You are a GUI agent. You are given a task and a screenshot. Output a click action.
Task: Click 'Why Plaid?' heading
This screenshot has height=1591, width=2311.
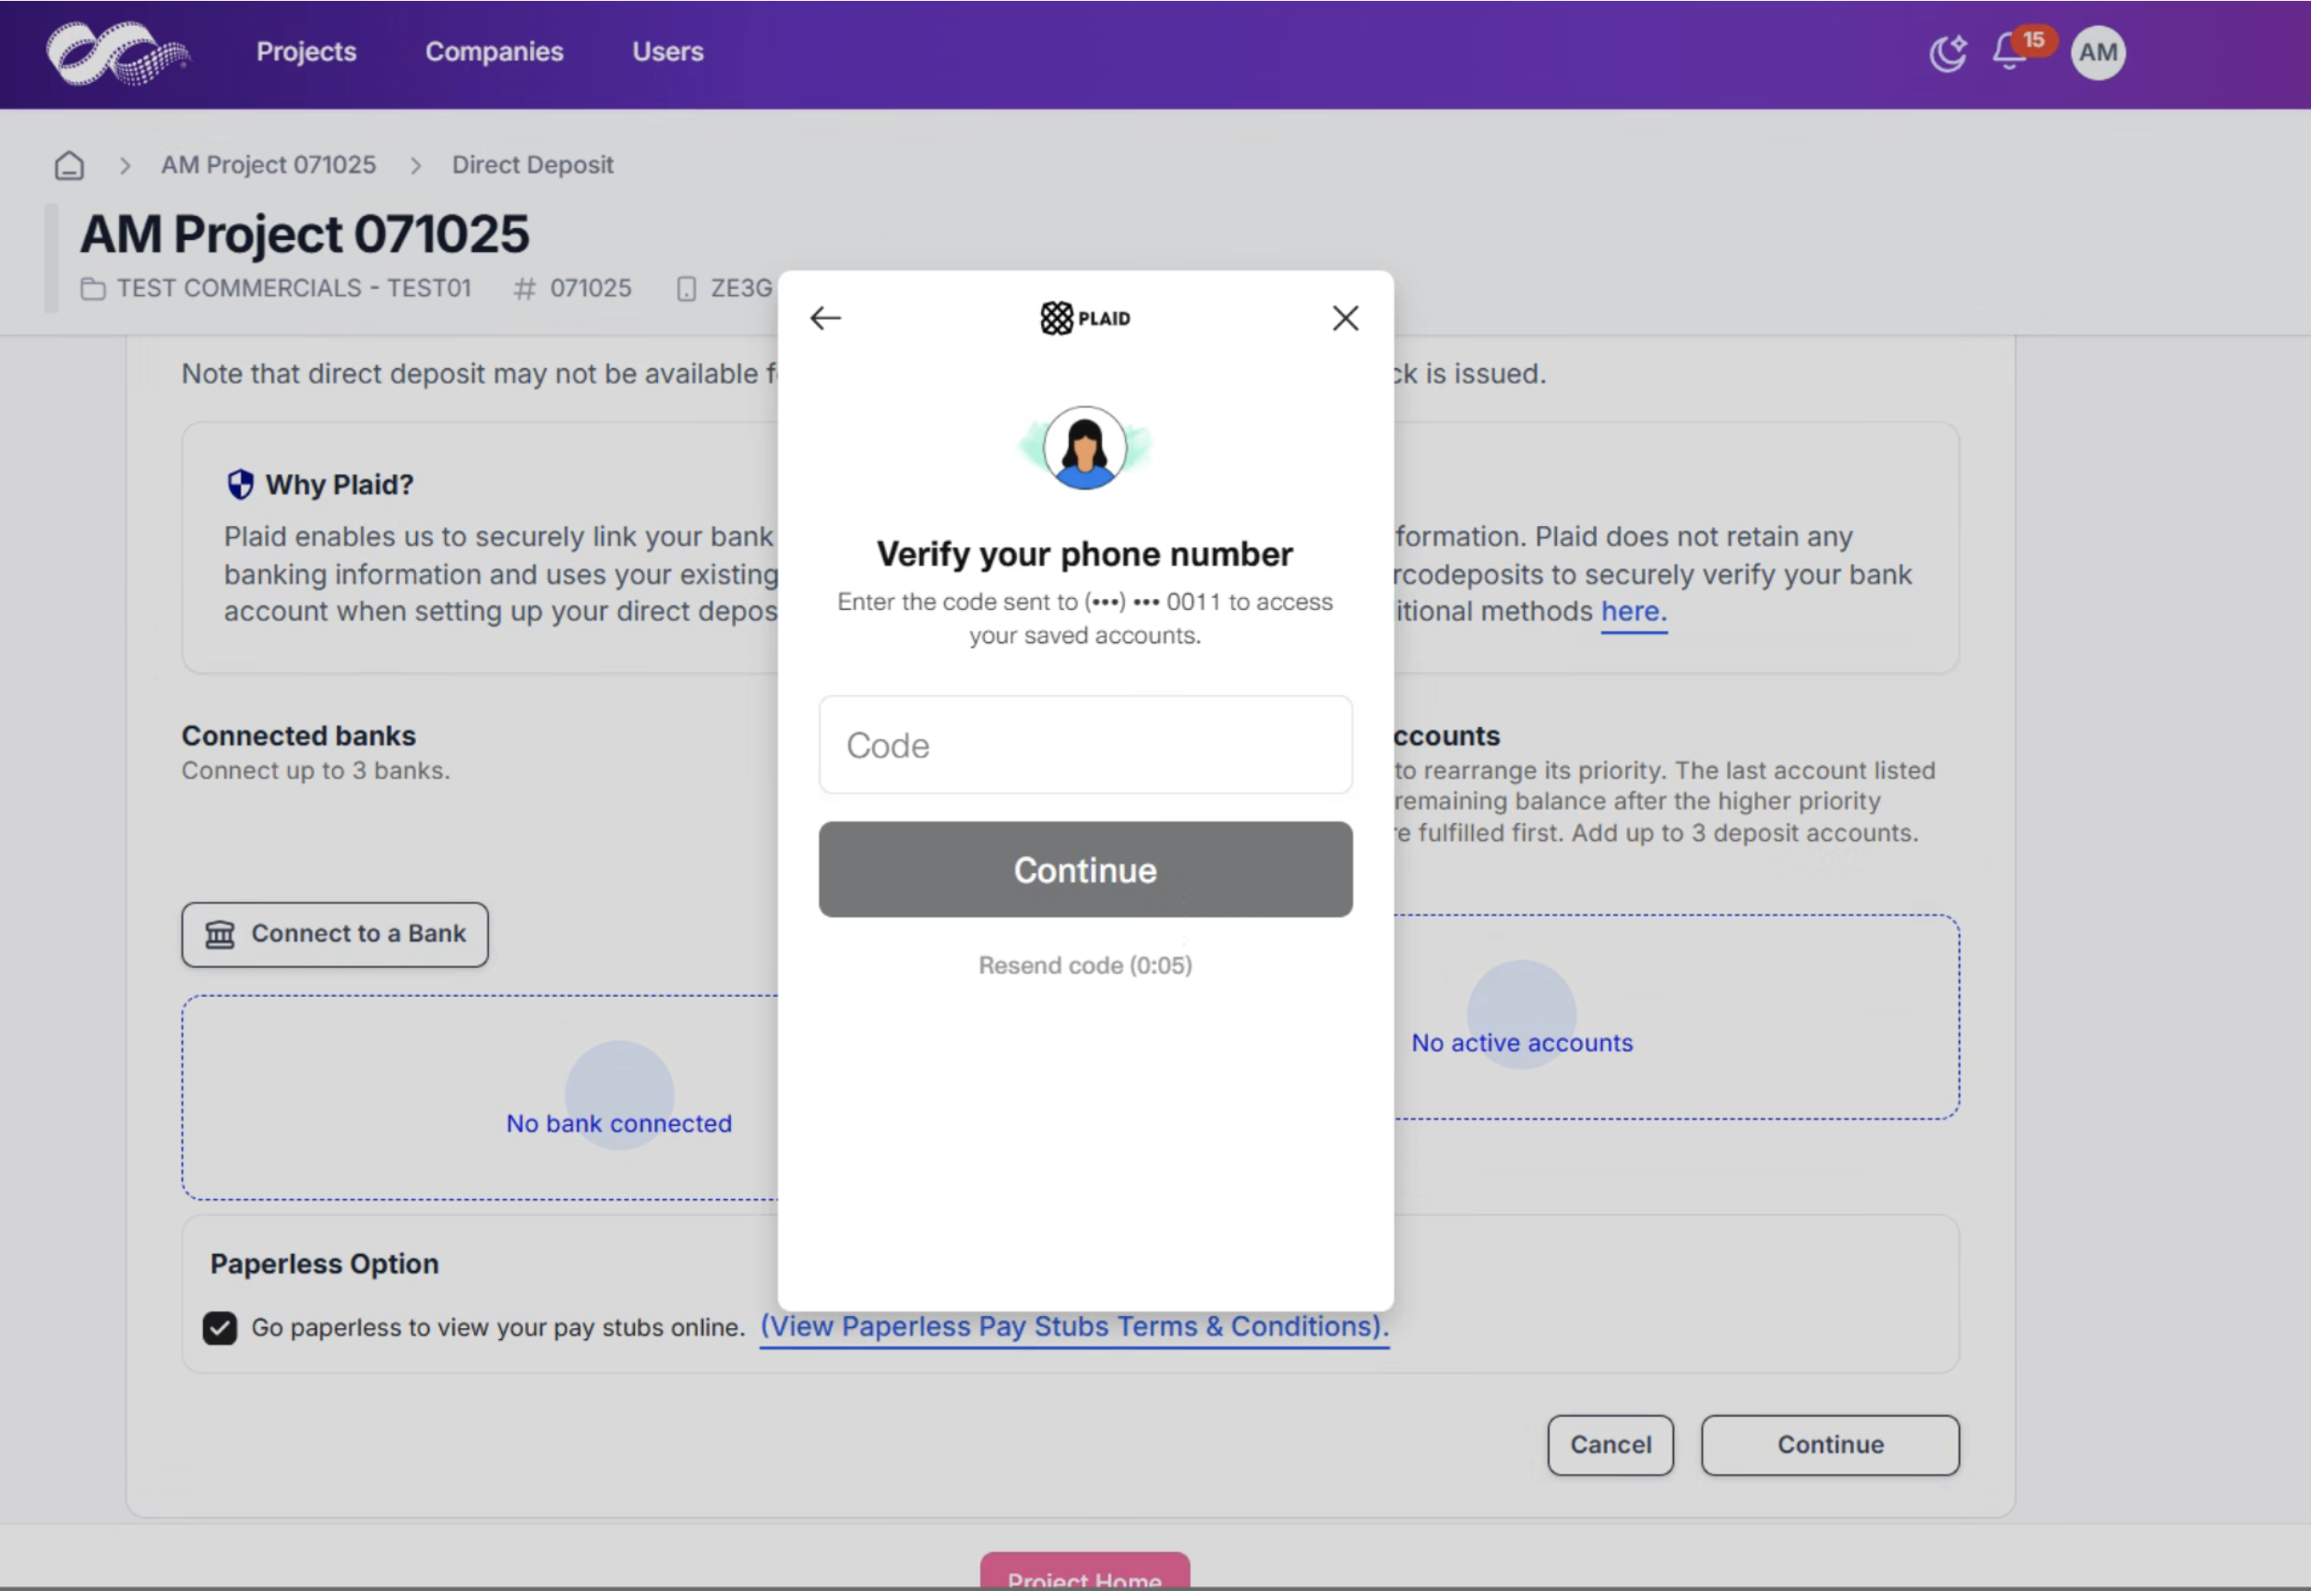tap(339, 484)
